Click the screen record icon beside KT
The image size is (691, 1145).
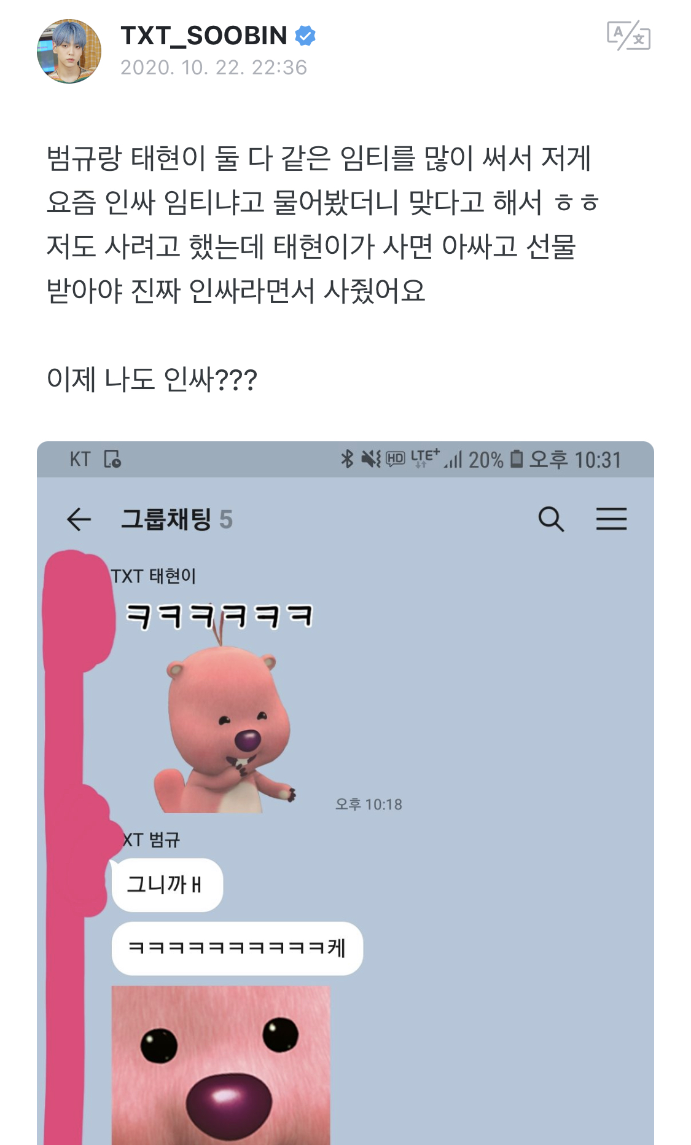112,458
